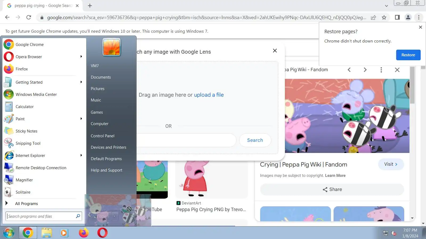Dismiss the Restore pages popup

(420, 27)
